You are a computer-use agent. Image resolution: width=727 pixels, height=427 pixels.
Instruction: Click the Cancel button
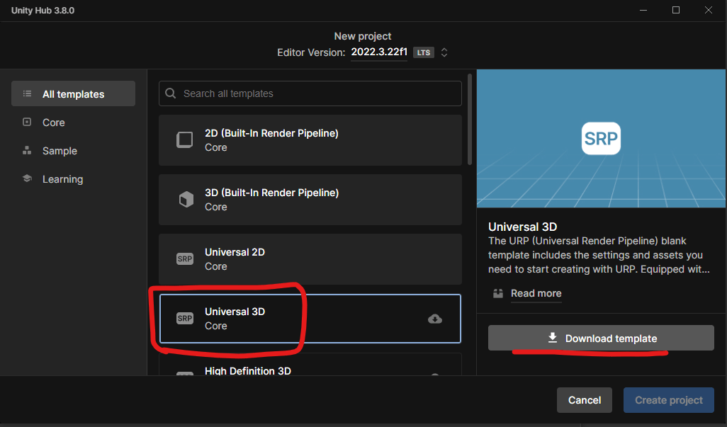click(x=585, y=400)
